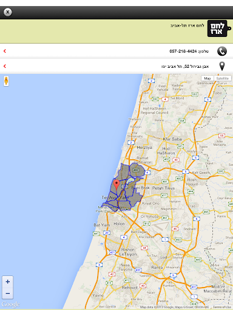The width and height of the screenshot is (233, 310).
Task: Click the Petah Tikva label on the map
Action: pyautogui.click(x=163, y=188)
